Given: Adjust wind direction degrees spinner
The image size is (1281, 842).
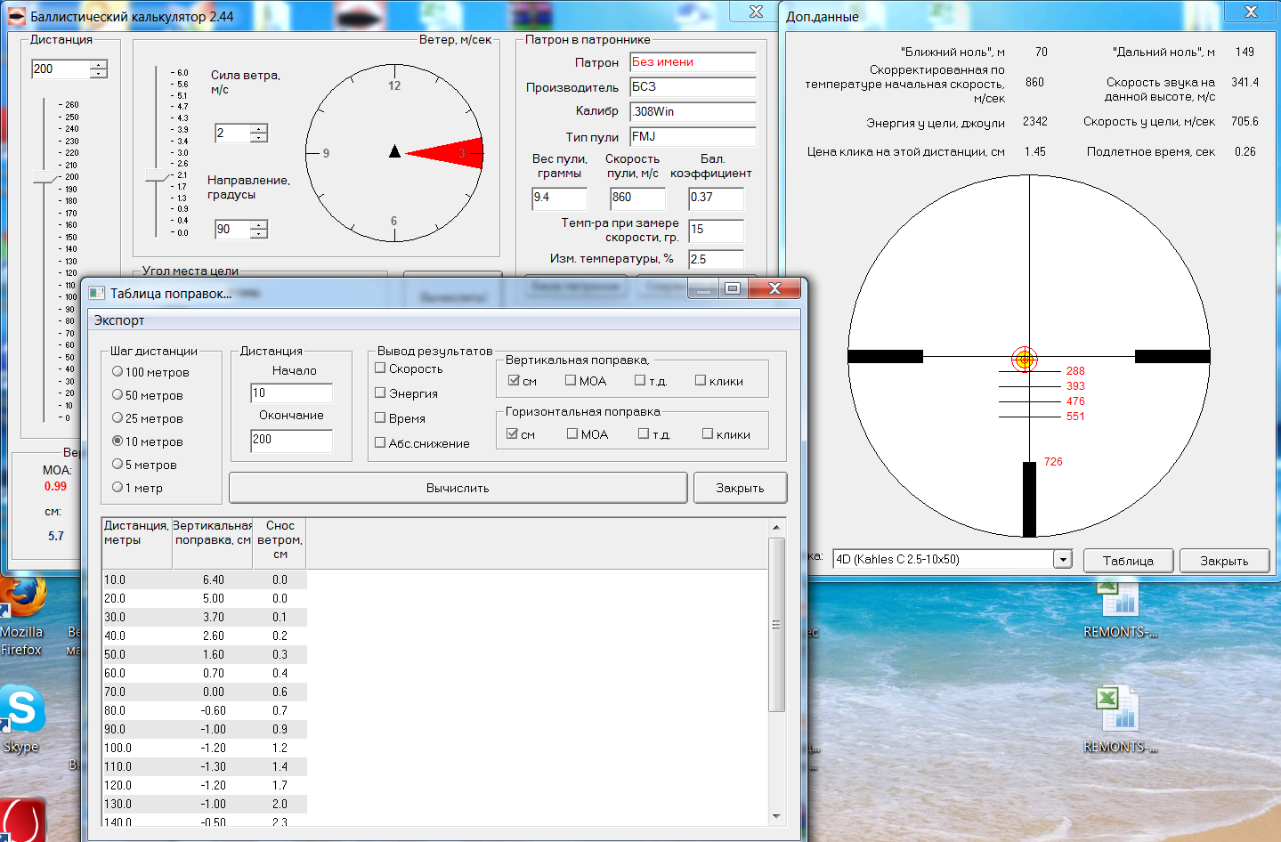Looking at the screenshot, I should tap(259, 229).
